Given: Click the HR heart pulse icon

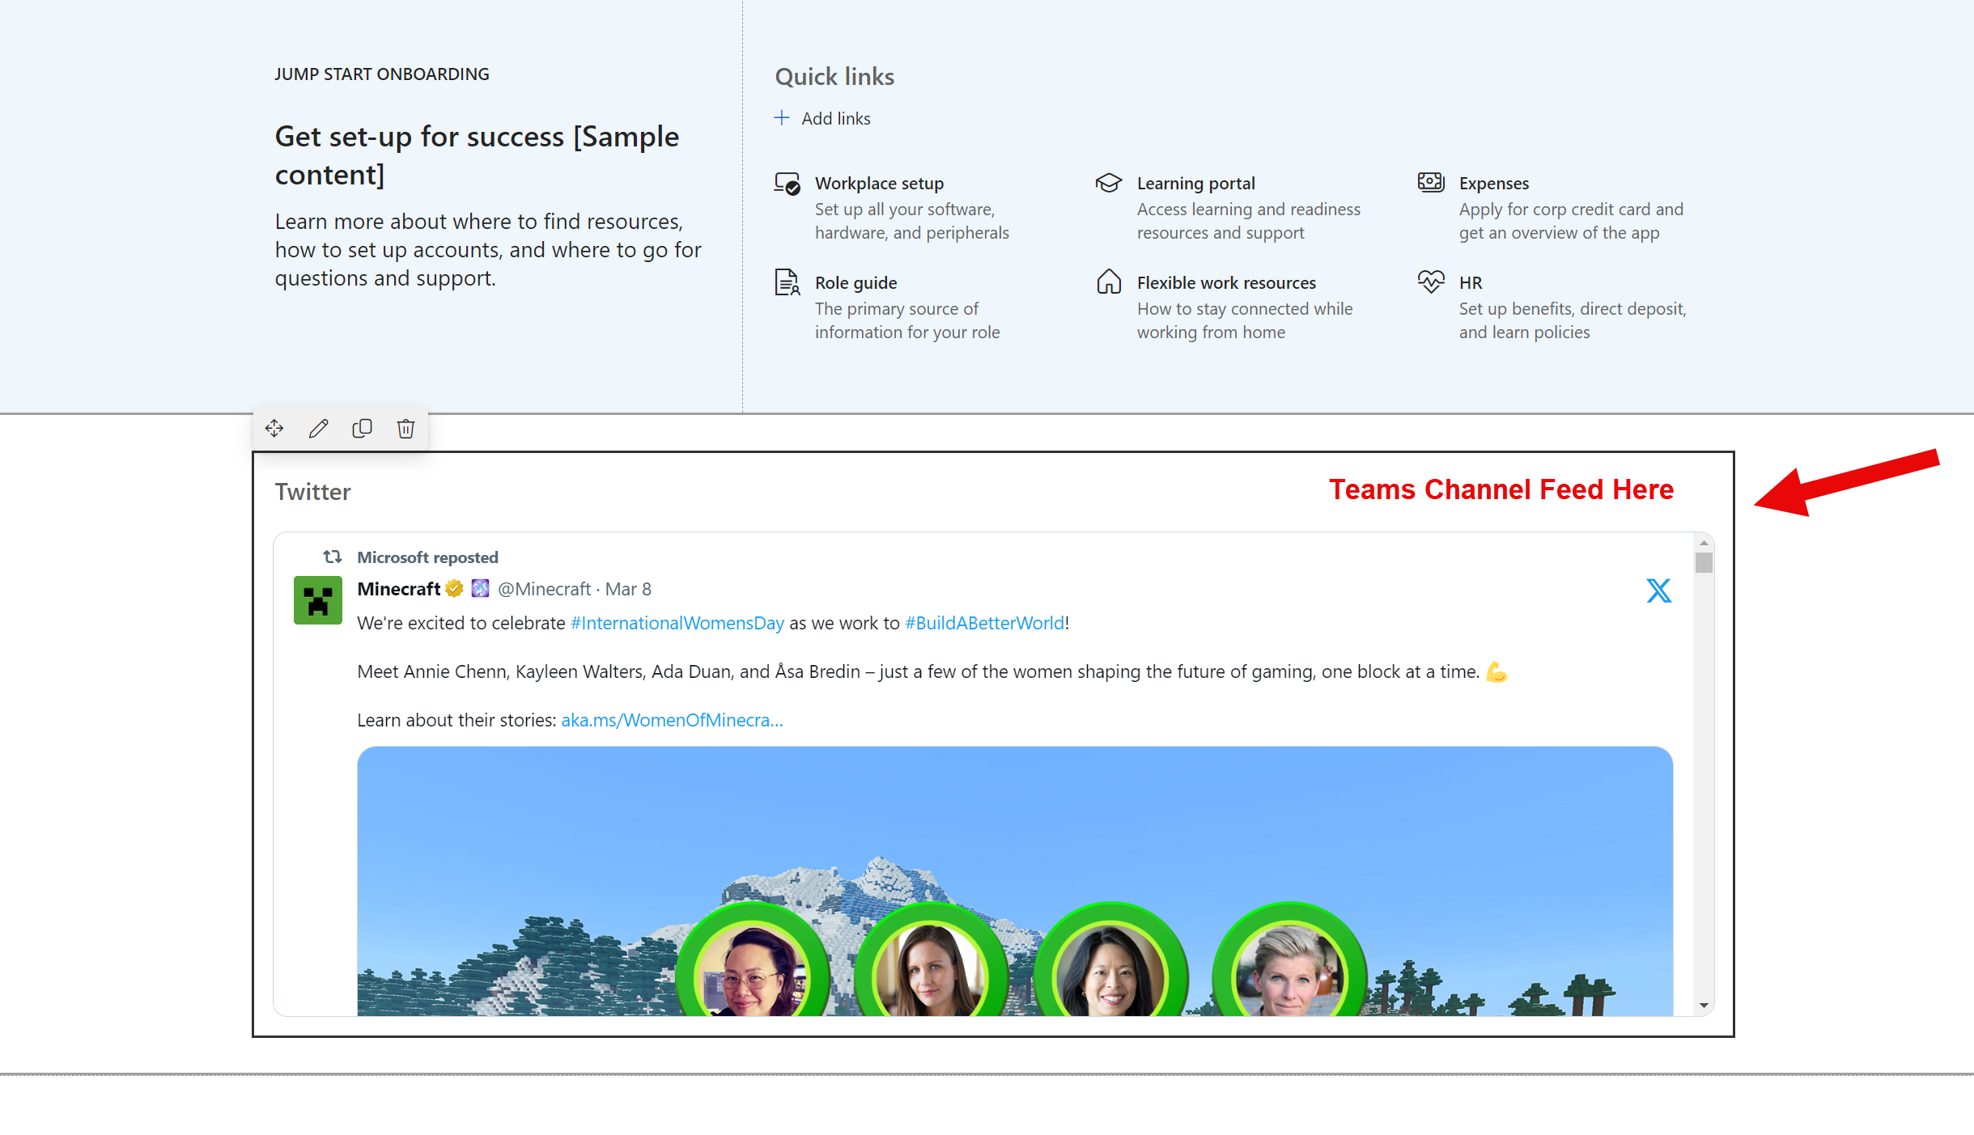Looking at the screenshot, I should [1430, 282].
